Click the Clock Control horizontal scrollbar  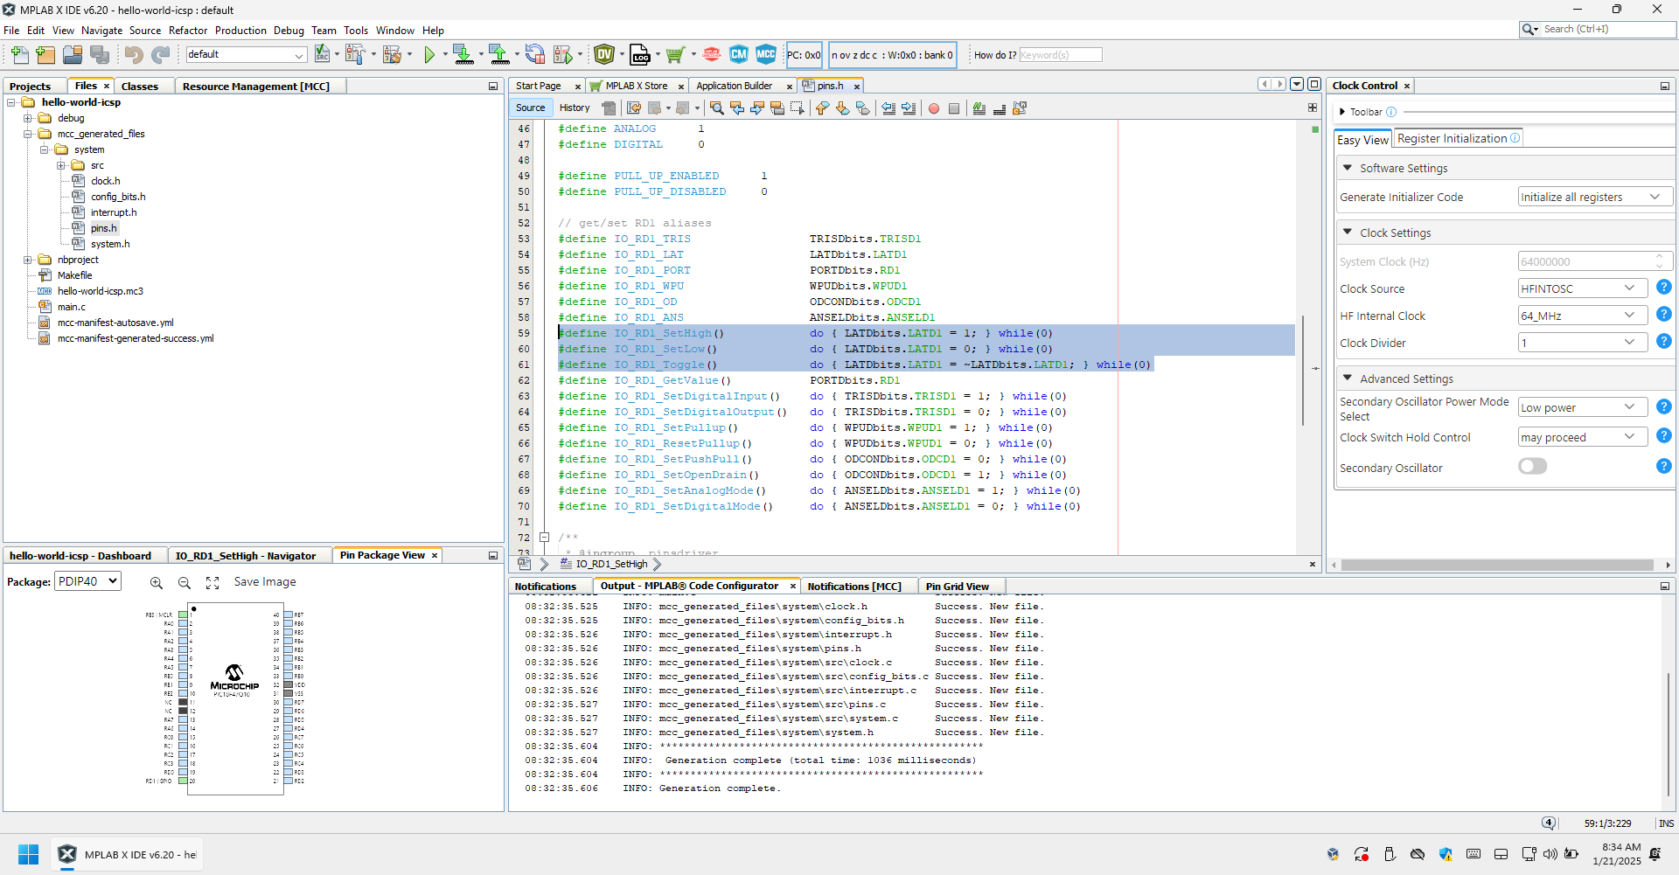click(x=1497, y=566)
